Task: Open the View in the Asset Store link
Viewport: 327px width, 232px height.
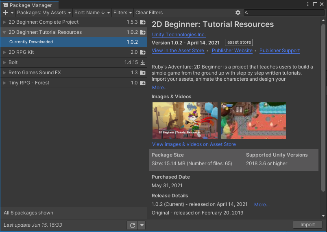Action: pos(178,51)
